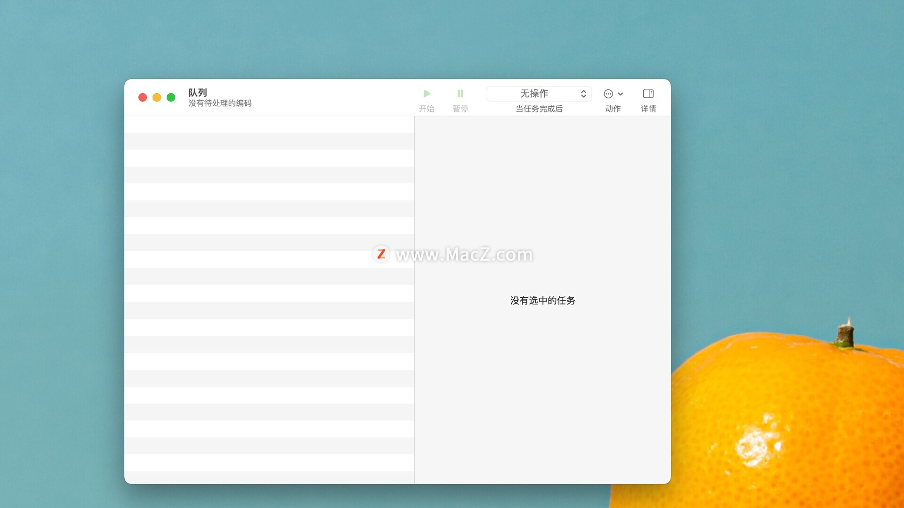Screen dimensions: 904x508
Task: Zoom the Queue window with green button
Action: 171,97
